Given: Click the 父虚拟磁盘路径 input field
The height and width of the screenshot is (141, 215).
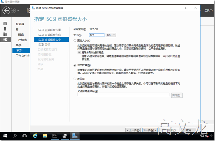Looking at the screenshot, I should pyautogui.click(x=123, y=94).
